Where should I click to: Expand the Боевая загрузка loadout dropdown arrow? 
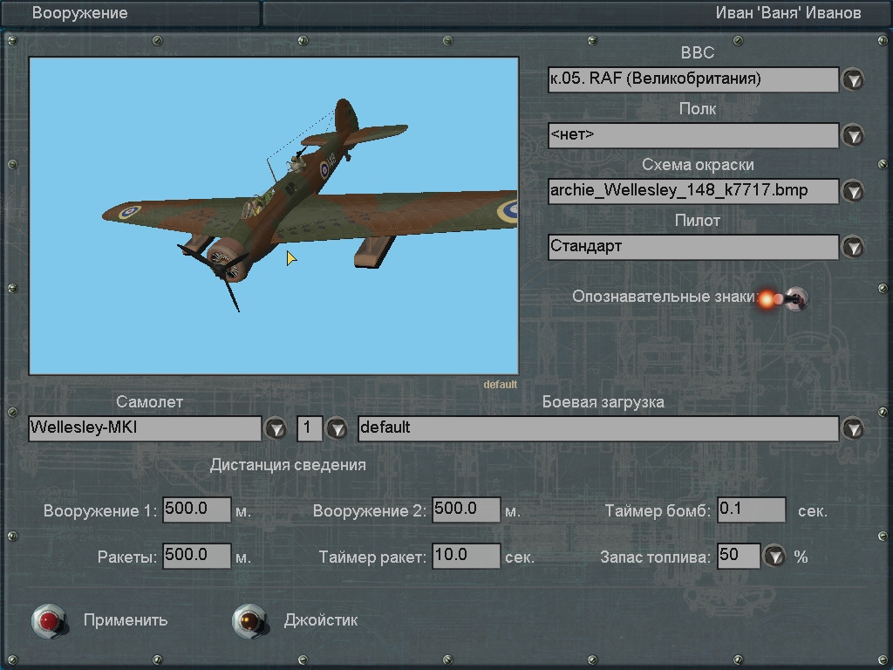tap(852, 428)
